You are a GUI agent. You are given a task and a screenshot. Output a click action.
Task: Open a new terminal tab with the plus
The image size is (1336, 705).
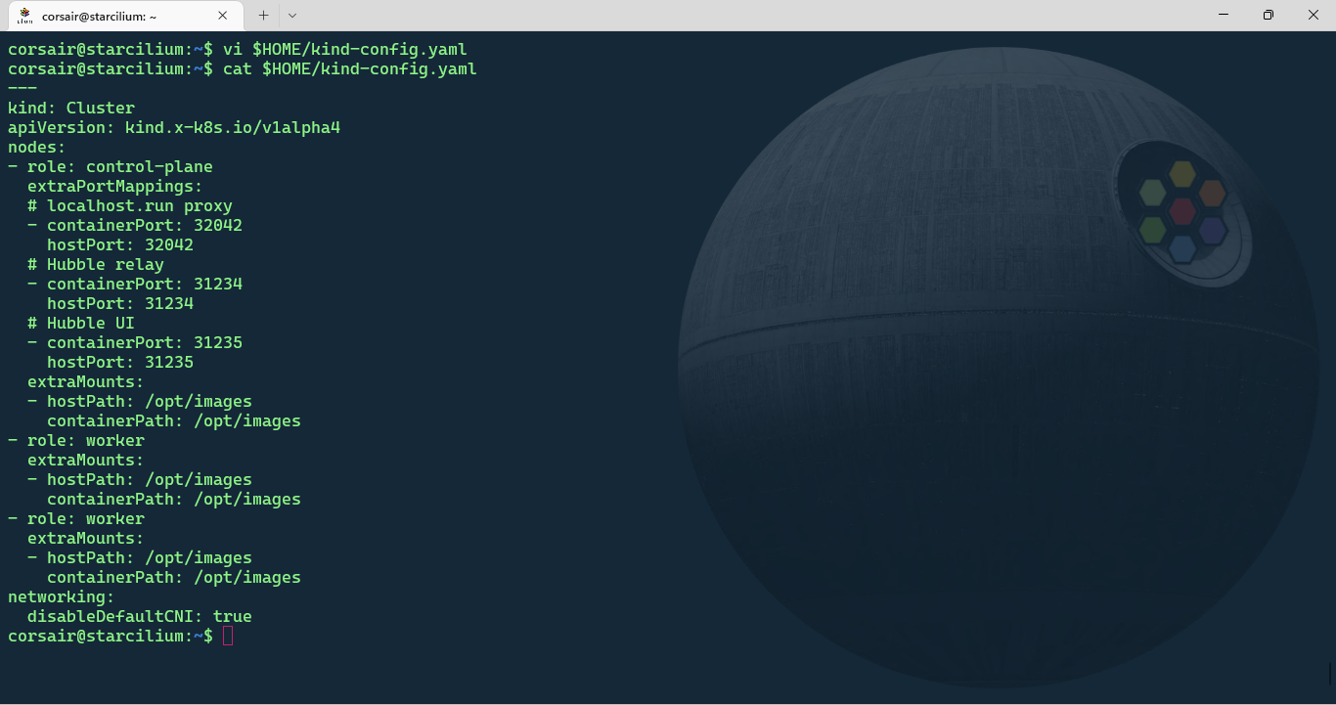[x=262, y=15]
